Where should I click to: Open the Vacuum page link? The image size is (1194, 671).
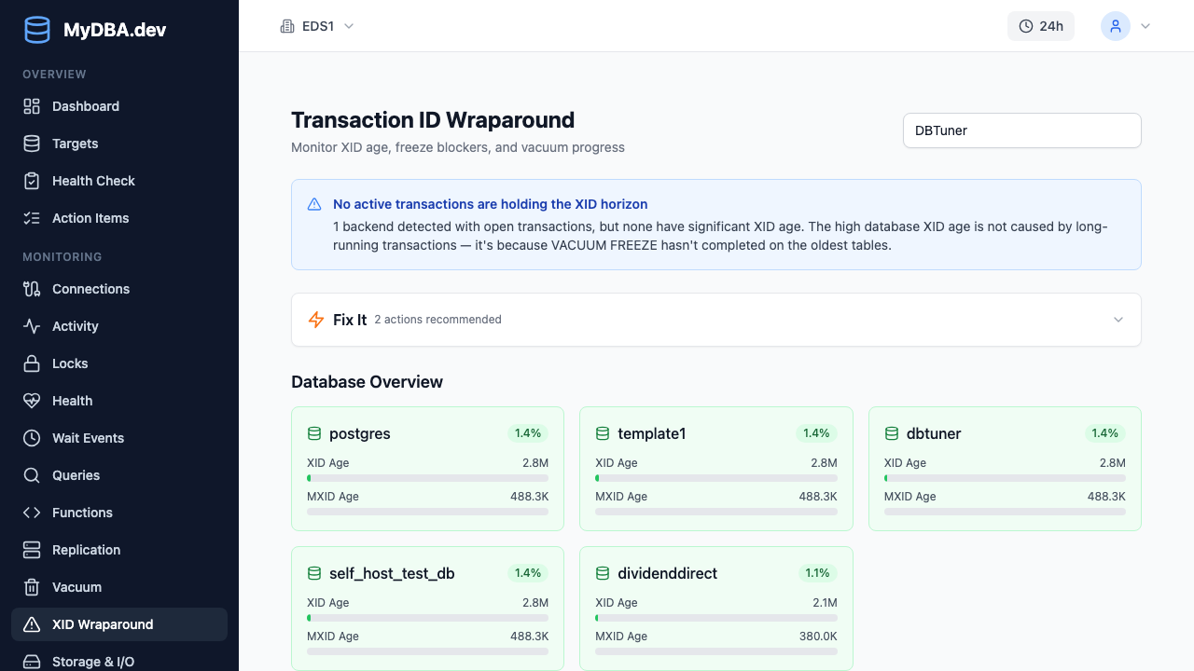click(x=119, y=587)
